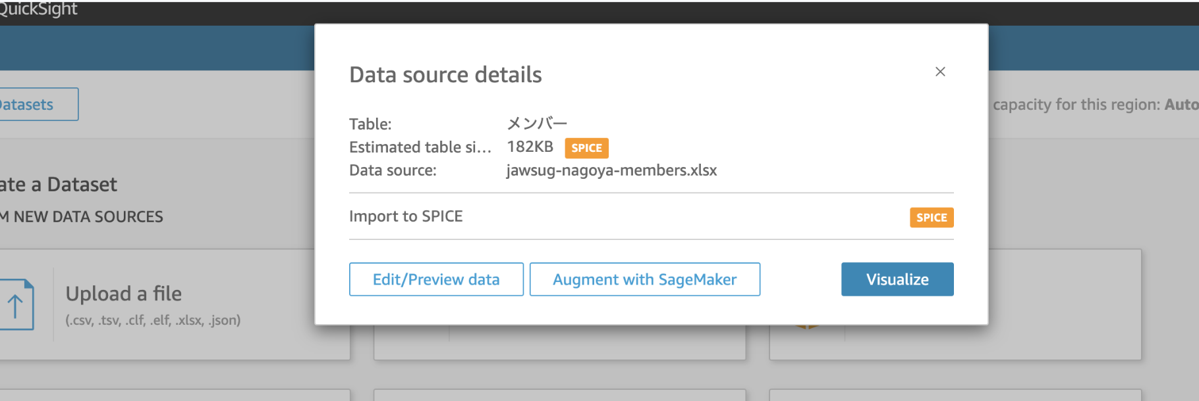Screen dimensions: 1199x401
Task: Open the Datasets button
Action: 33,105
